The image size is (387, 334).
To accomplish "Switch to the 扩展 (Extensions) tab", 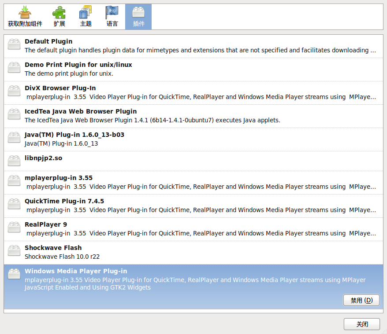I will pos(59,17).
